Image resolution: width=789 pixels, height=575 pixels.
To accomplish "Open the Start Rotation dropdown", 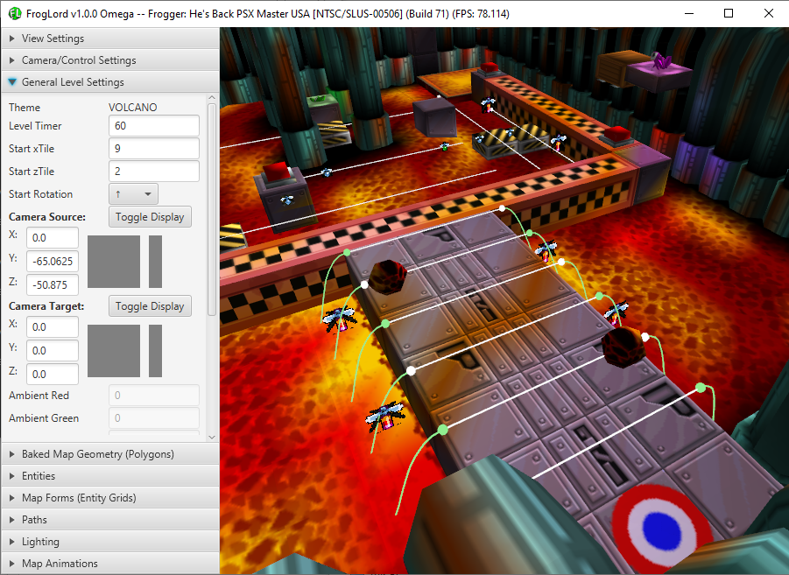I will coord(133,194).
